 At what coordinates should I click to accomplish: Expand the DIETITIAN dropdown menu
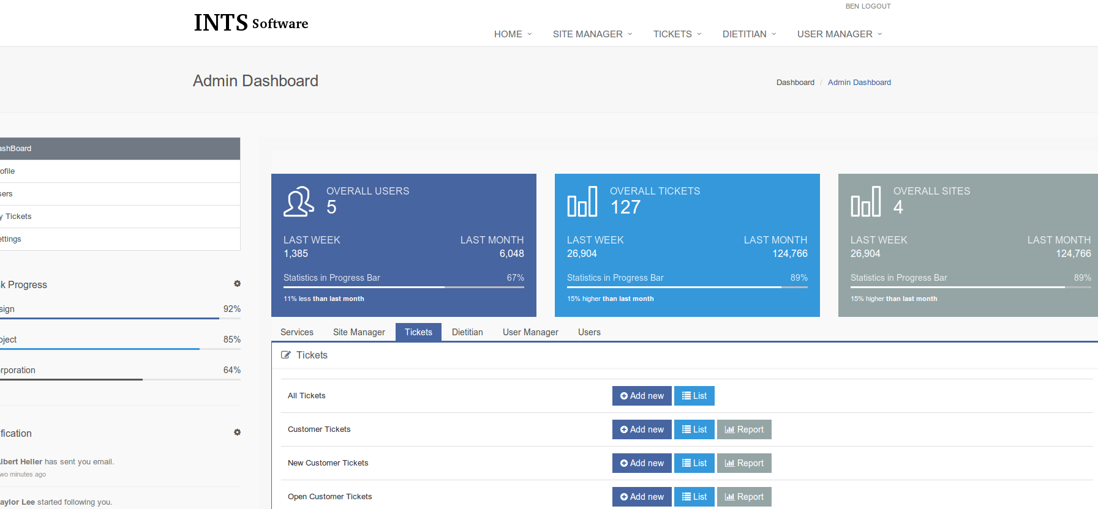point(749,34)
